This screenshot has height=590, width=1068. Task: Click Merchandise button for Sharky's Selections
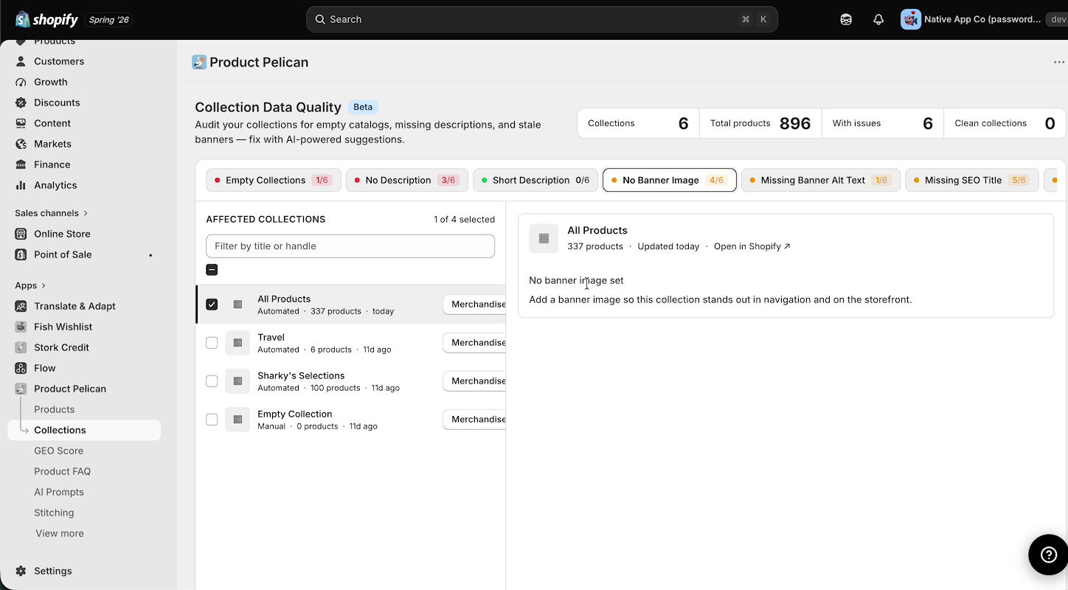(x=477, y=381)
